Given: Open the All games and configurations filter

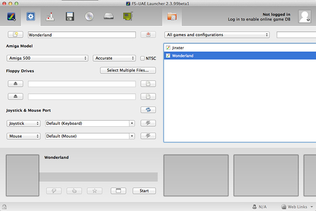Looking at the screenshot, I should (217, 35).
